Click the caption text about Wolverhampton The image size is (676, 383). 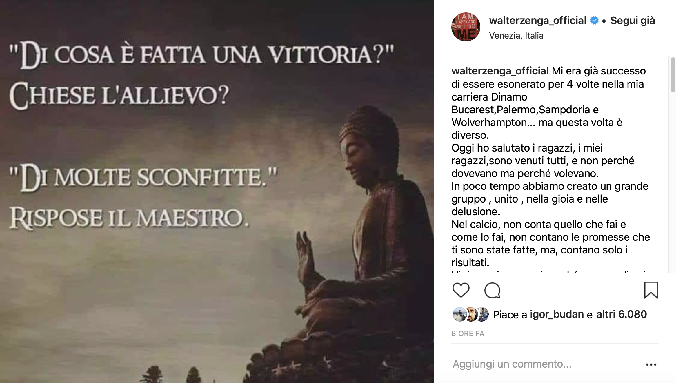point(537,123)
